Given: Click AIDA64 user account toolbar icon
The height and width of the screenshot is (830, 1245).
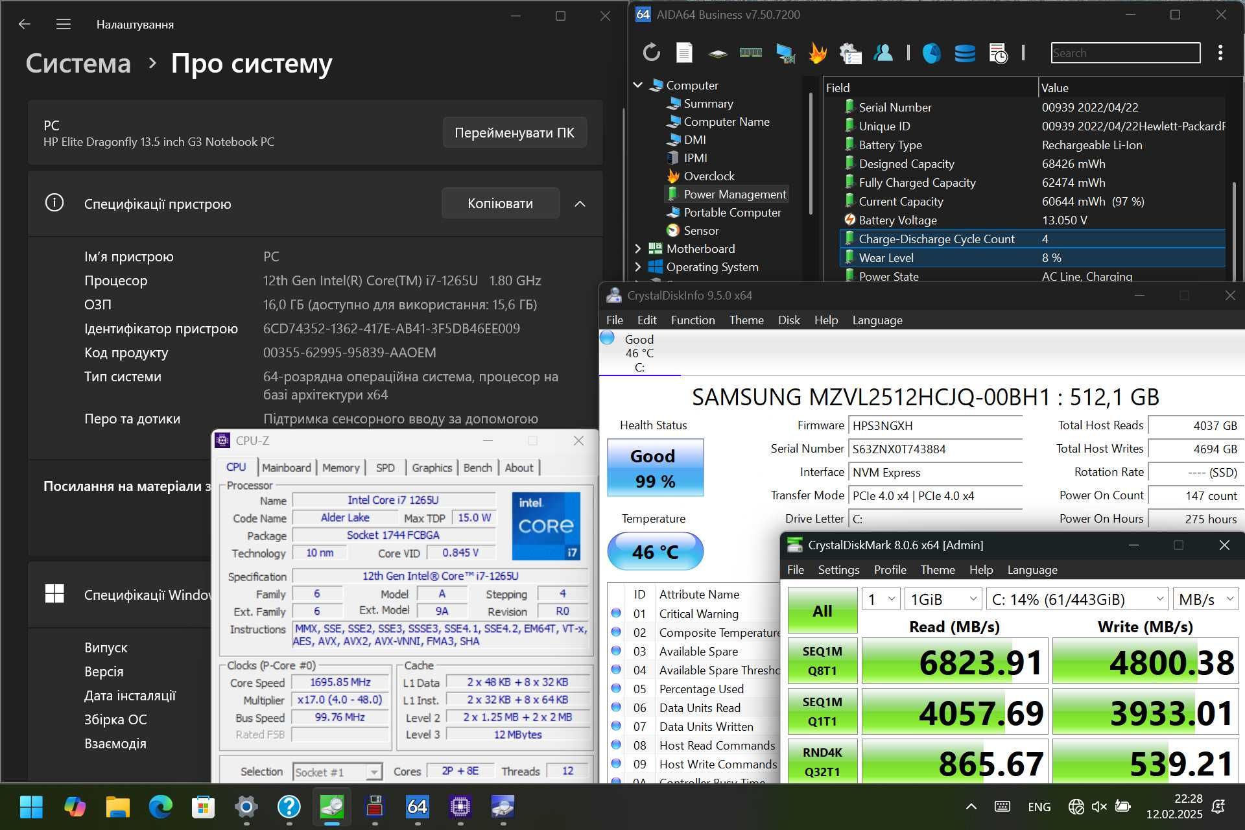Looking at the screenshot, I should click(883, 53).
